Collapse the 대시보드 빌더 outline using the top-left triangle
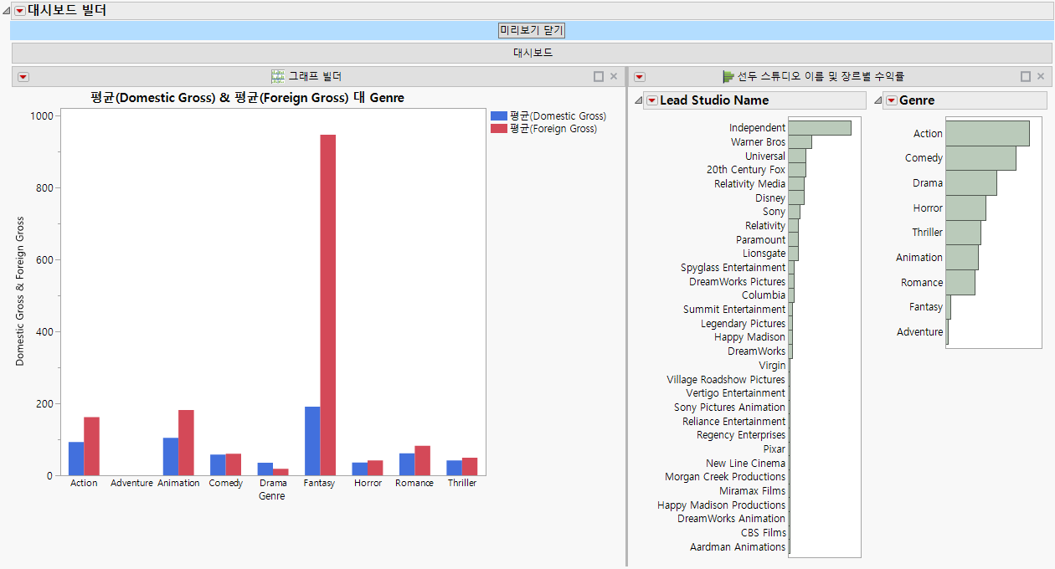1055x569 pixels. [x=7, y=10]
